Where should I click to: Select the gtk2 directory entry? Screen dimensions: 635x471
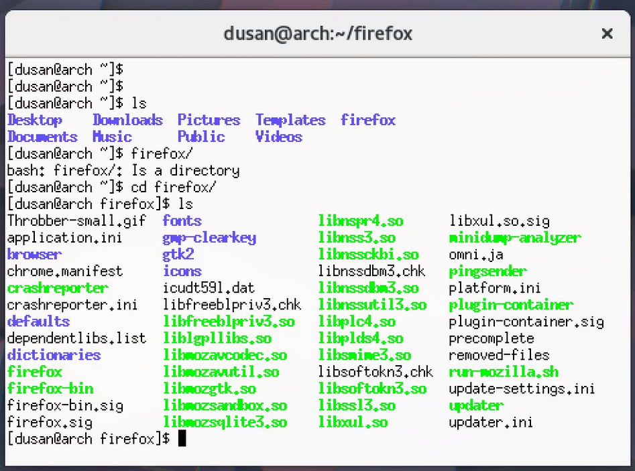178,255
